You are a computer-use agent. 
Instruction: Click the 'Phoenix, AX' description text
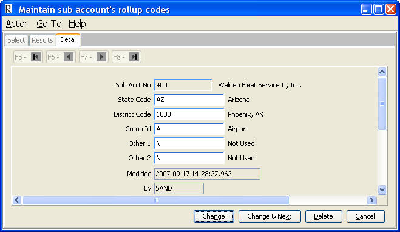pos(245,114)
